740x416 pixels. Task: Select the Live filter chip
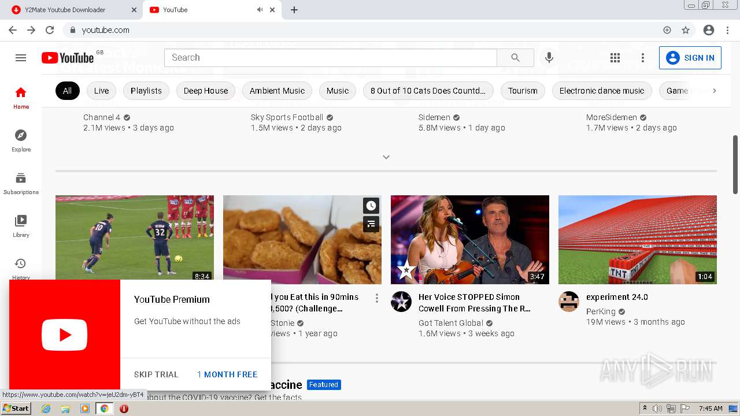click(x=102, y=91)
